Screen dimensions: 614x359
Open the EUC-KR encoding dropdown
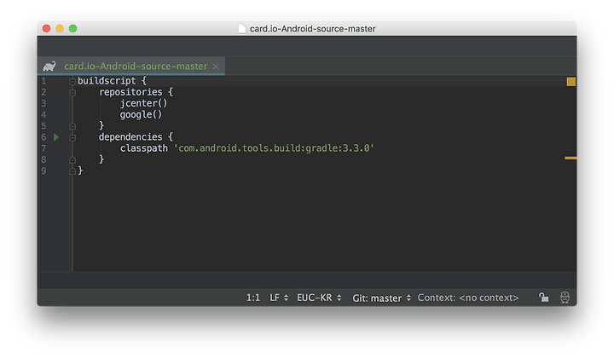click(319, 298)
